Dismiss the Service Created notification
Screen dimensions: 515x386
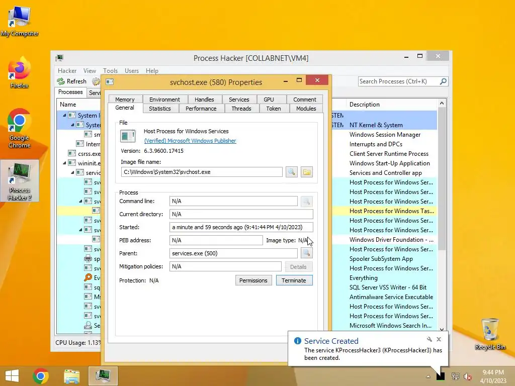[439, 339]
